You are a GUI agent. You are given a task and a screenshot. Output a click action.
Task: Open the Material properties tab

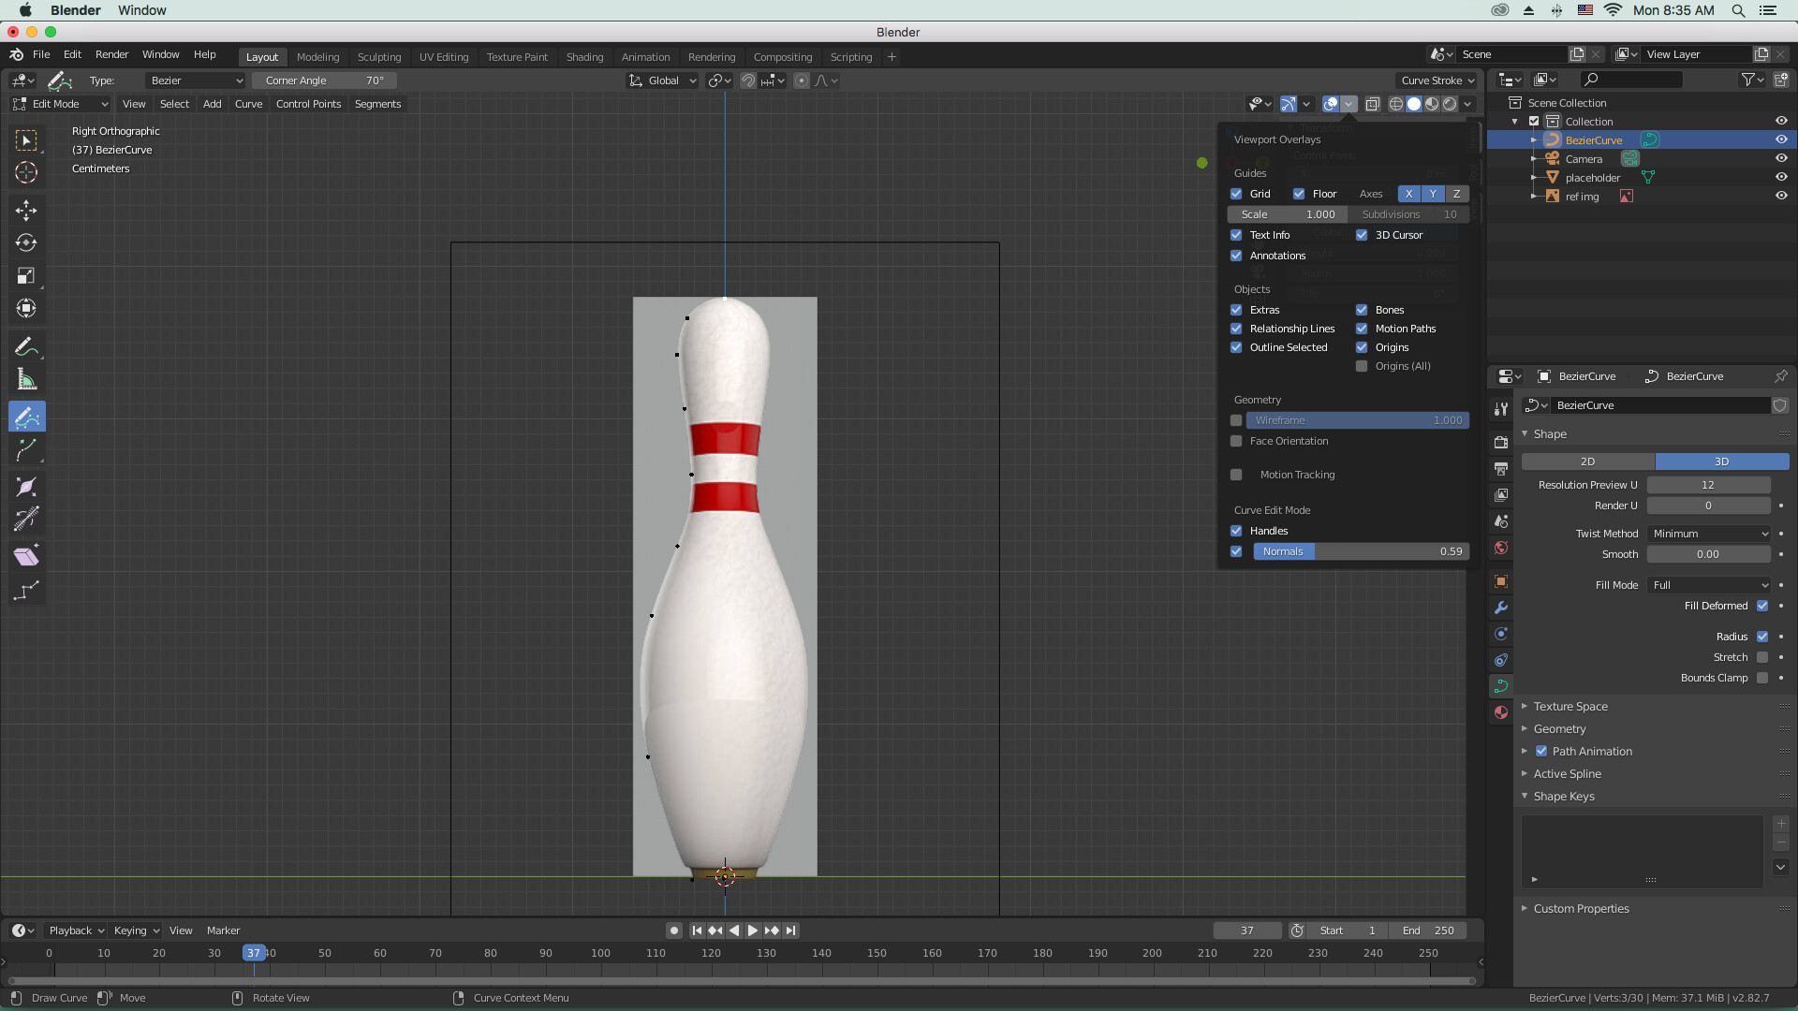[x=1501, y=712]
